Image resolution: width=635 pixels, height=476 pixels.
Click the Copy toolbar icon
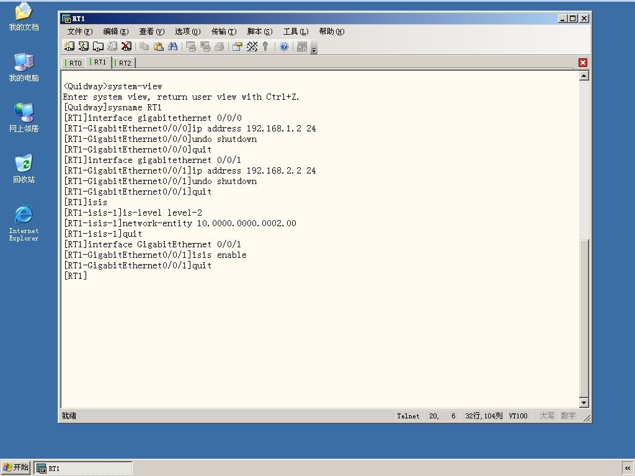pos(144,46)
